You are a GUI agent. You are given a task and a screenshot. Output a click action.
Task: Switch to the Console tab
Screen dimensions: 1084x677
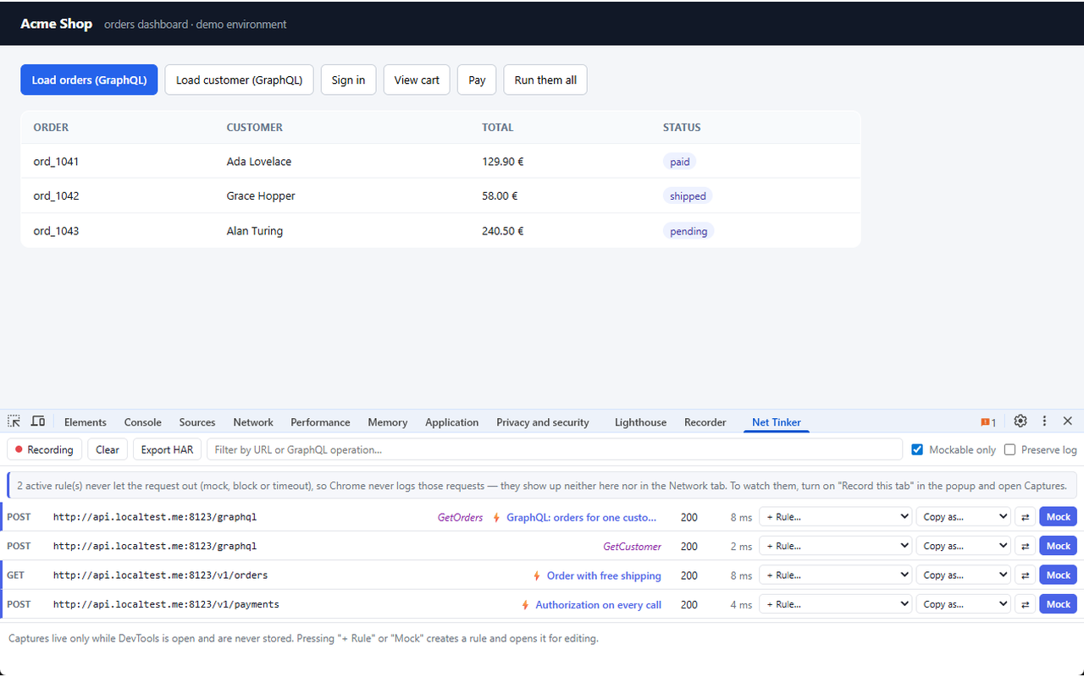pyautogui.click(x=143, y=422)
